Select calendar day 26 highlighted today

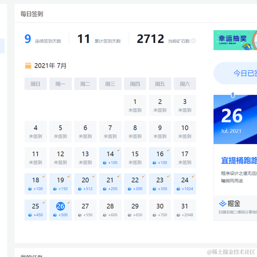pos(60,210)
